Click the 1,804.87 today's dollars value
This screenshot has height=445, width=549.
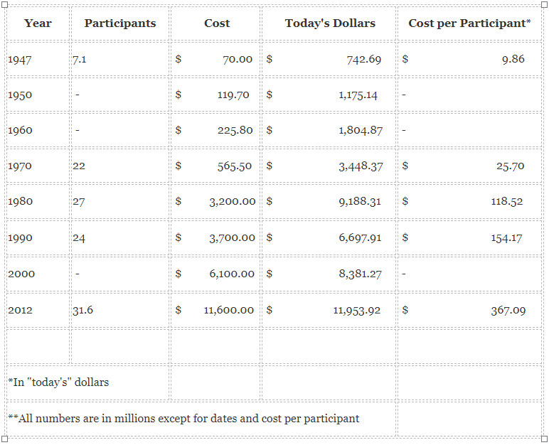(361, 131)
